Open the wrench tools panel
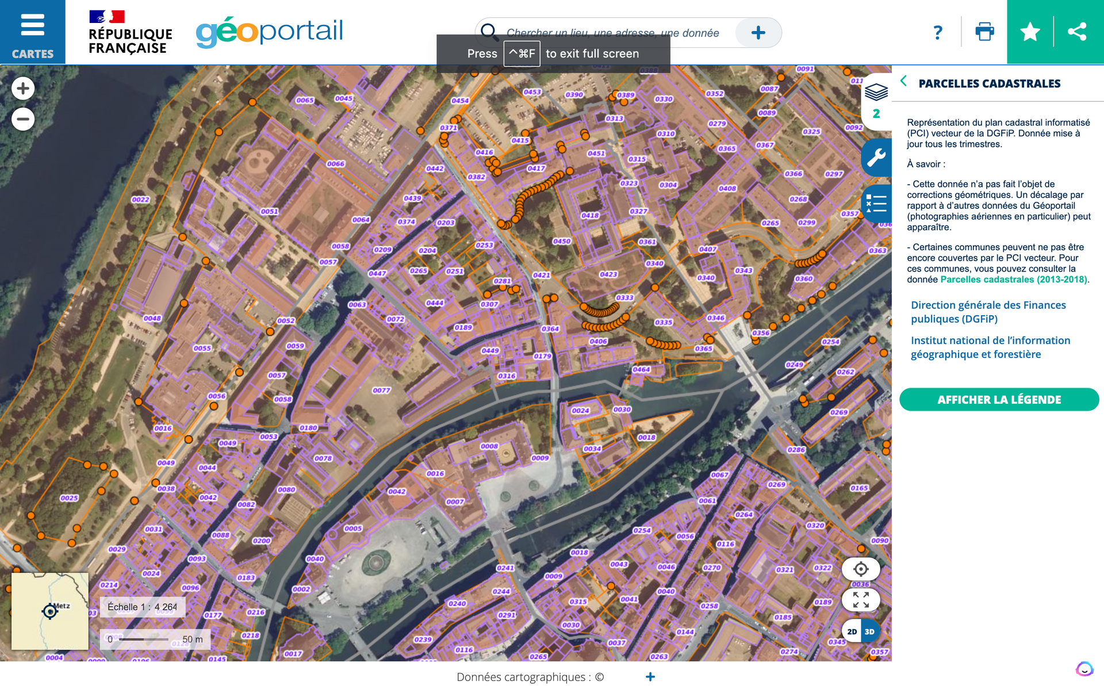 (876, 157)
